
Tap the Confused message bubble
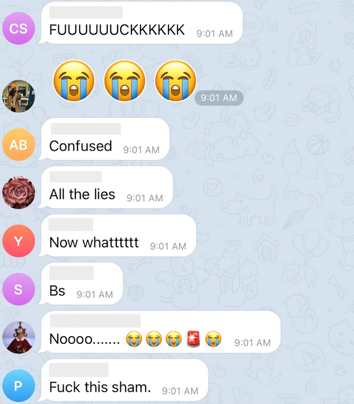coord(104,139)
